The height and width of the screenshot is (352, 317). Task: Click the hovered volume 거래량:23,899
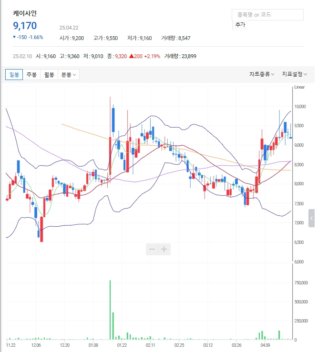[x=180, y=56]
